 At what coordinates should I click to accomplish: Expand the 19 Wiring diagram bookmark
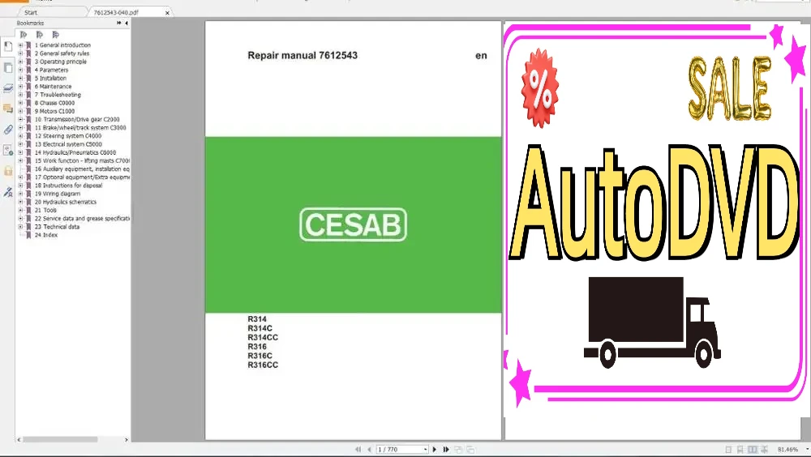point(21,194)
